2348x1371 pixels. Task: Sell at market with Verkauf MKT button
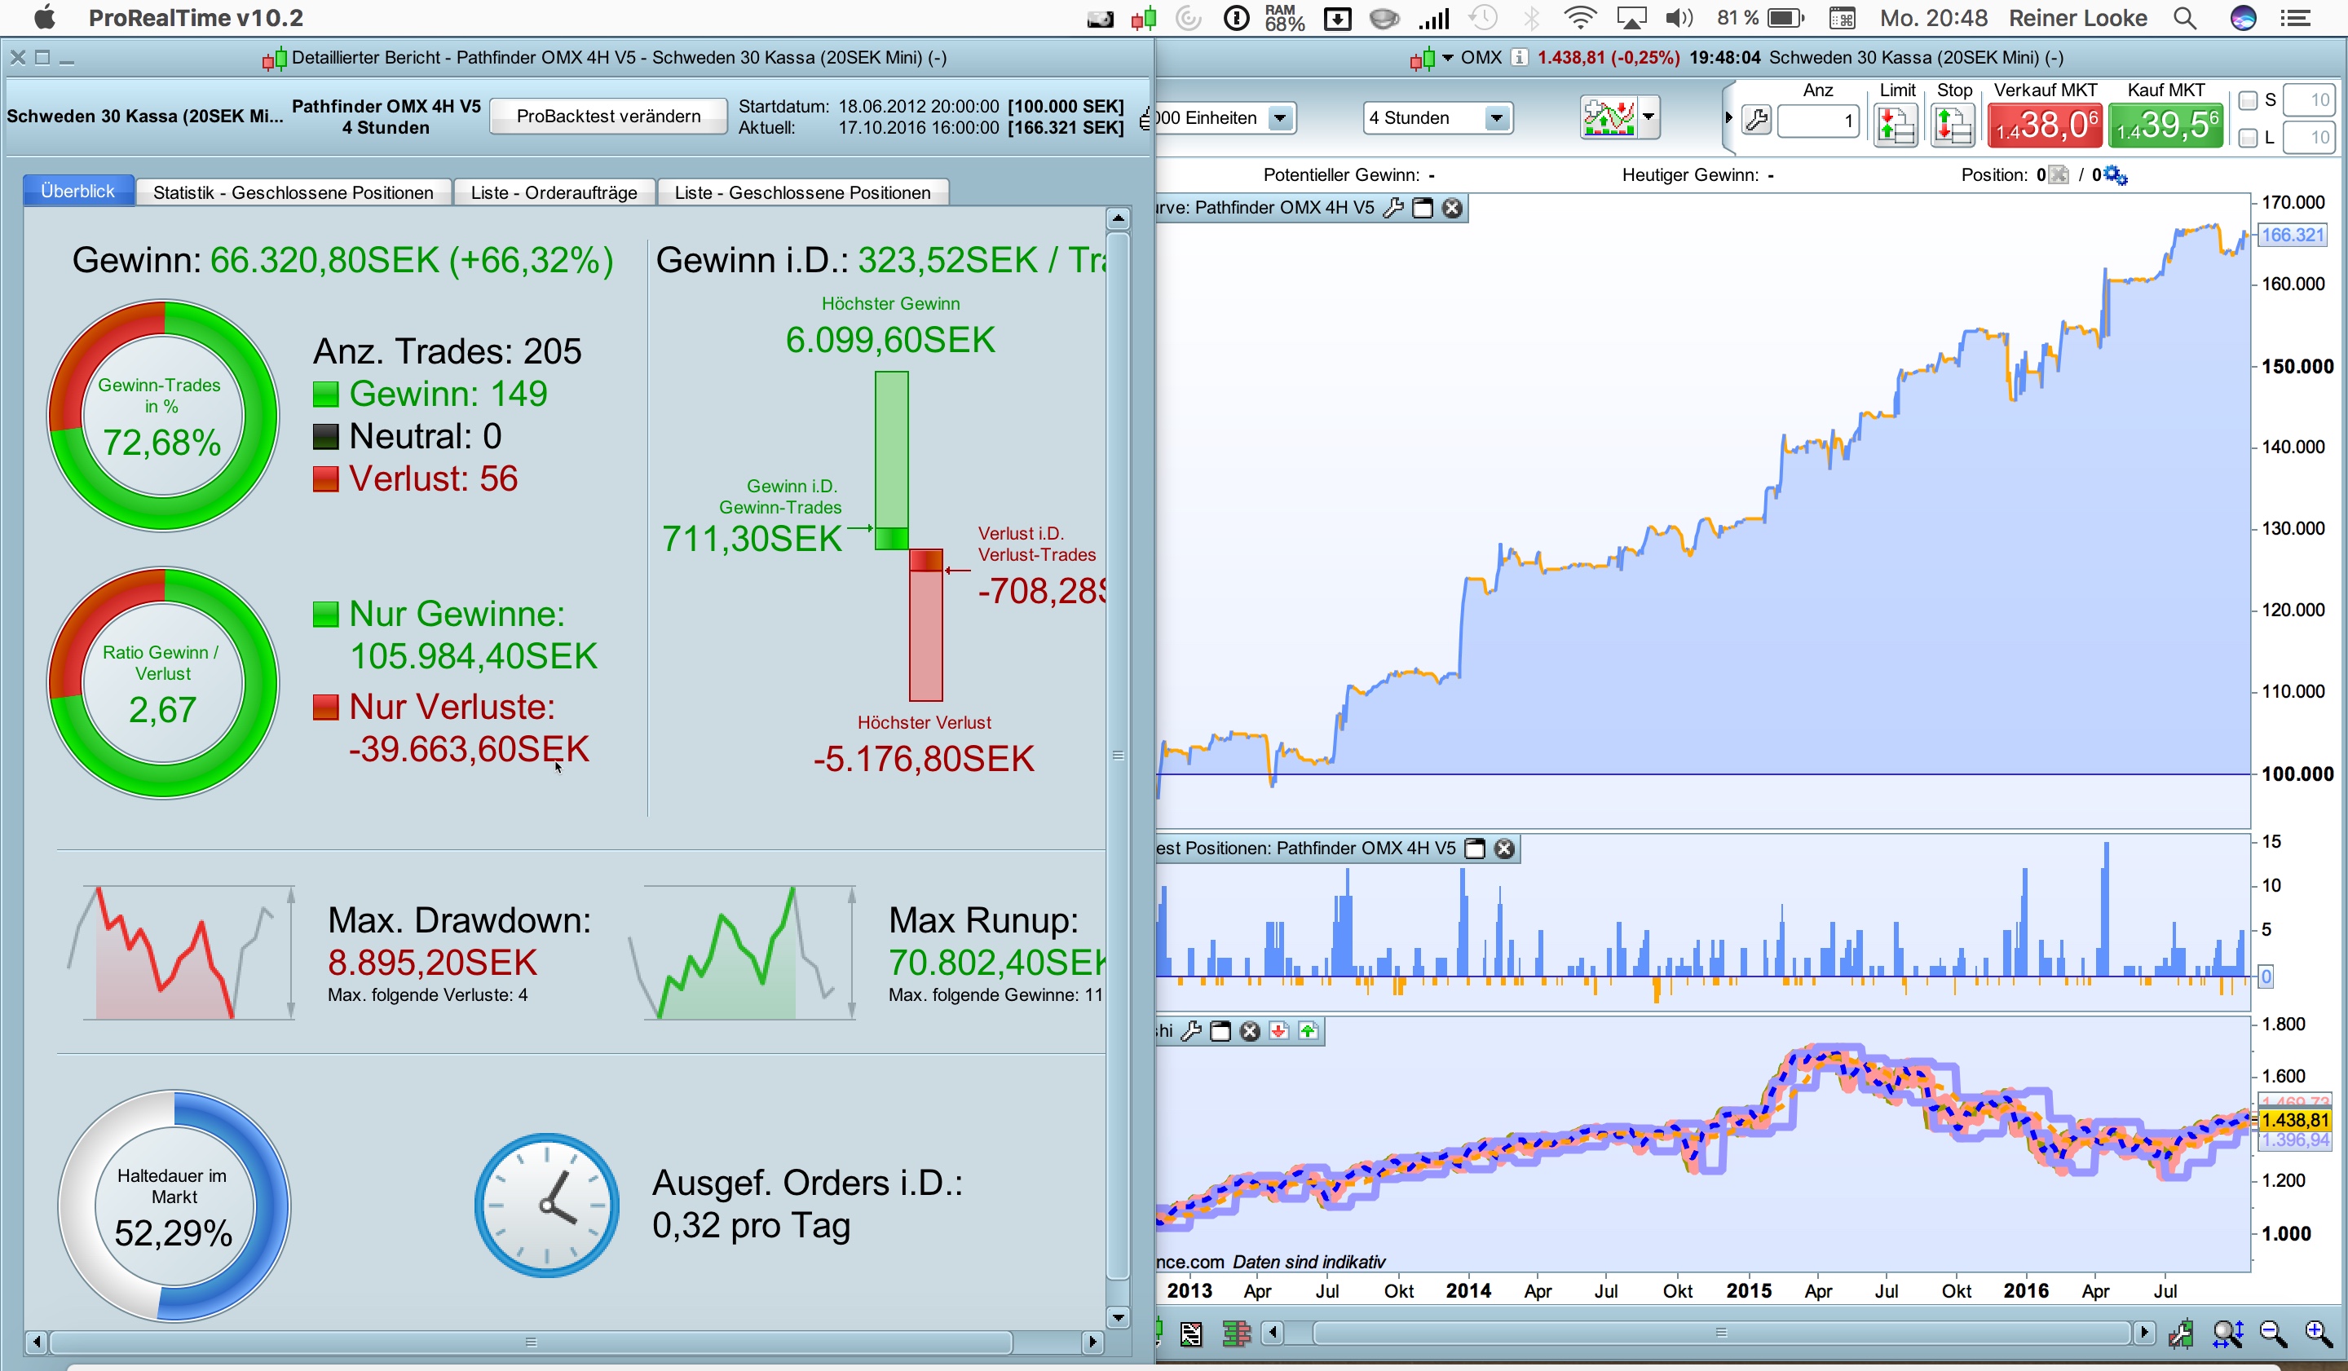pyautogui.click(x=2046, y=126)
